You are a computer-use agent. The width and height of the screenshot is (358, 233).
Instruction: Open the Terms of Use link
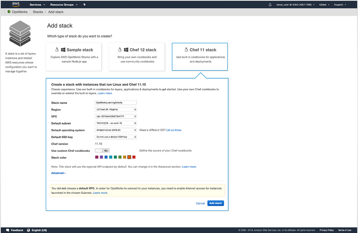pos(344,230)
